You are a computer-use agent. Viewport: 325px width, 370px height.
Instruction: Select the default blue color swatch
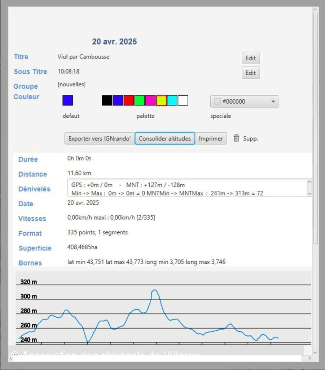click(x=68, y=100)
